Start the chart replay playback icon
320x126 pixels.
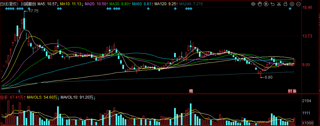(266, 4)
